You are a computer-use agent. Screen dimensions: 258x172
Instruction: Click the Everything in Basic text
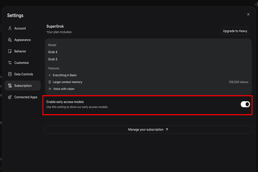tap(65, 75)
